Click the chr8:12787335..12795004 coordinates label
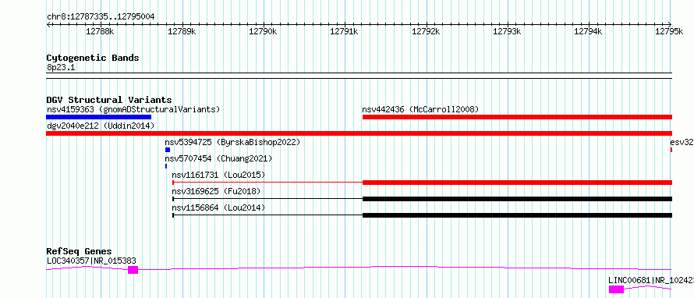The image size is (694, 298). point(101,16)
